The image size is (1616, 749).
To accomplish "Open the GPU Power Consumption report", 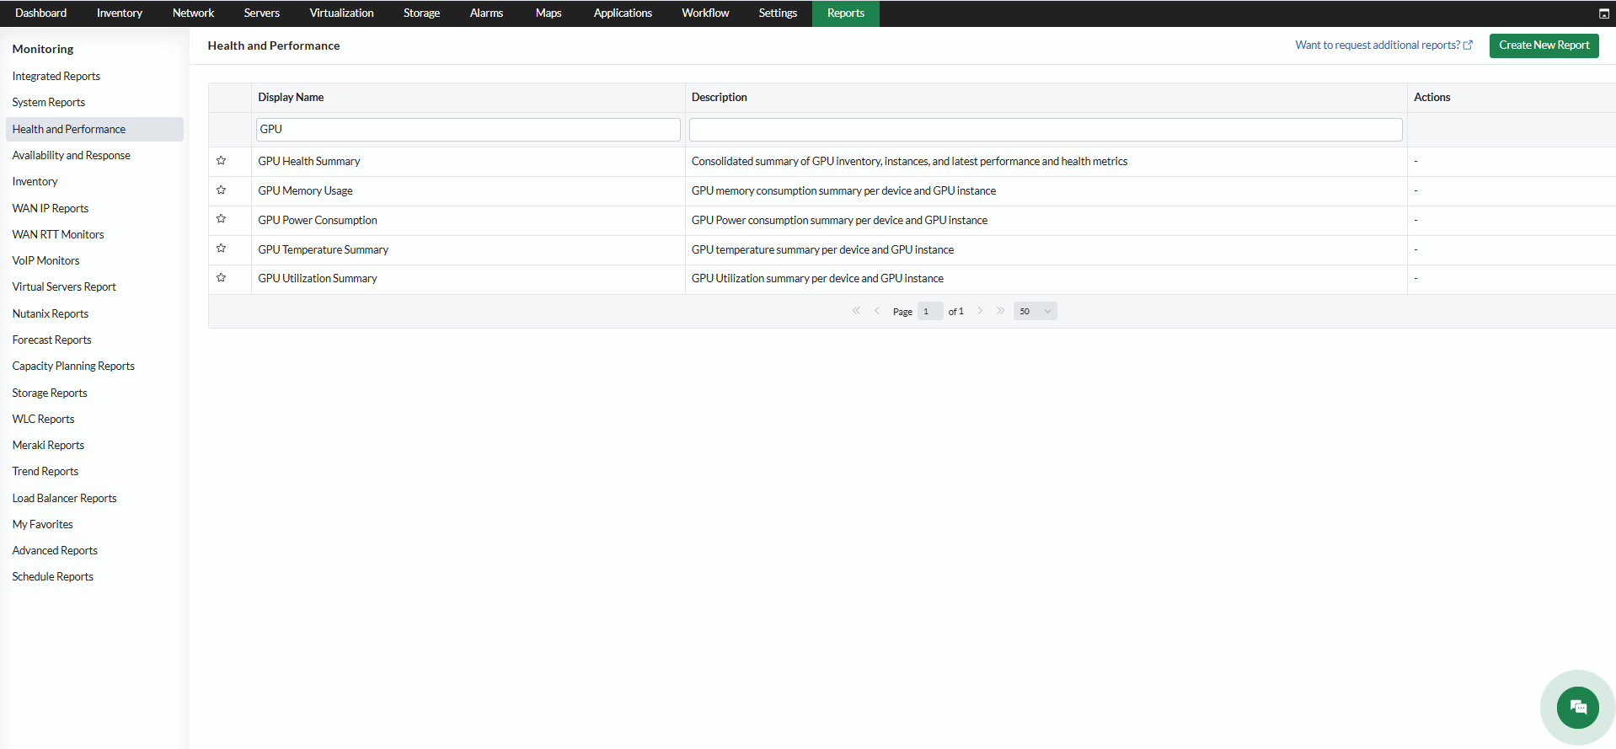I will (x=318, y=220).
